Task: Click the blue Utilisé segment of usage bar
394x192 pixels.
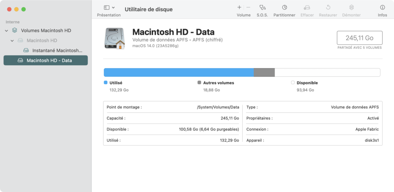Action: click(x=179, y=72)
